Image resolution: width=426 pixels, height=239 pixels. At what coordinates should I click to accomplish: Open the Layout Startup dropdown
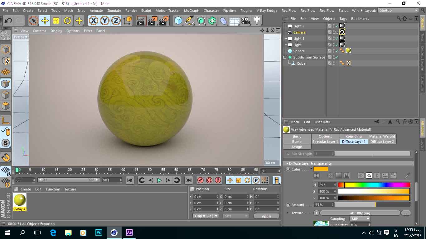(x=398, y=10)
